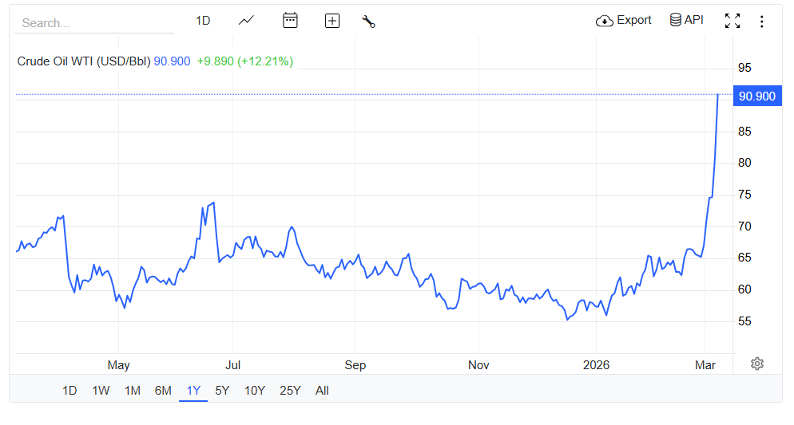Open the 1D interval dropdown in toolbar
Image resolution: width=794 pixels, height=425 pixels.
pyautogui.click(x=203, y=21)
